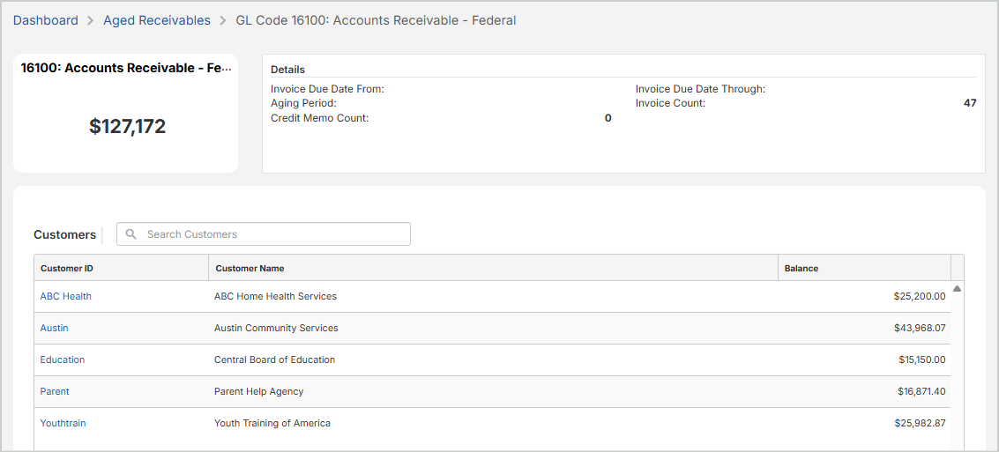Click the first breadcrumb chevron separator
Viewport: 999px width, 452px height.
click(91, 20)
